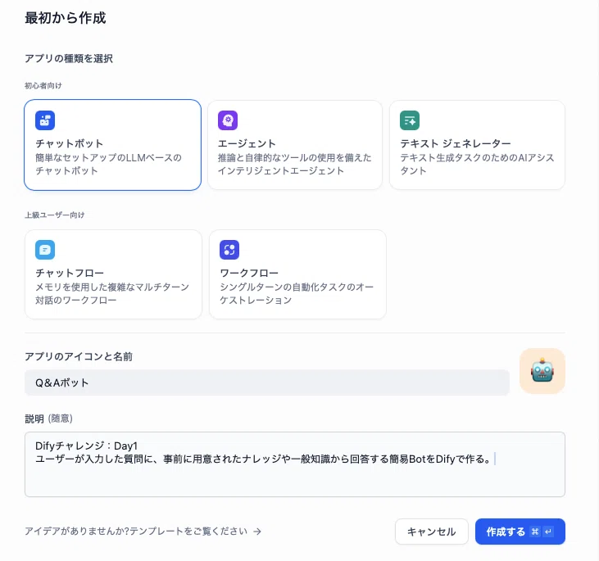Image resolution: width=599 pixels, height=561 pixels.
Task: Click the indigo Workflow icon
Action: (229, 250)
